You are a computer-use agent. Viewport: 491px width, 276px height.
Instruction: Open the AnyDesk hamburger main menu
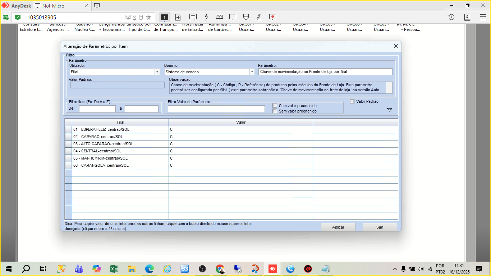point(483,17)
